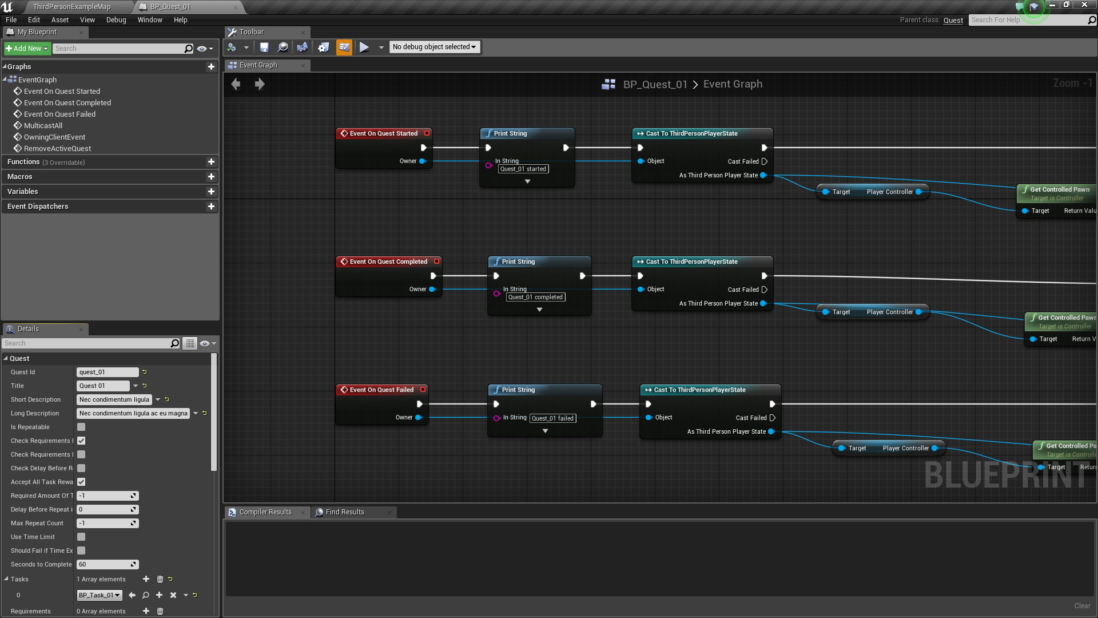This screenshot has height=618, width=1098.
Task: Add a new graph with plus icon
Action: (x=211, y=67)
